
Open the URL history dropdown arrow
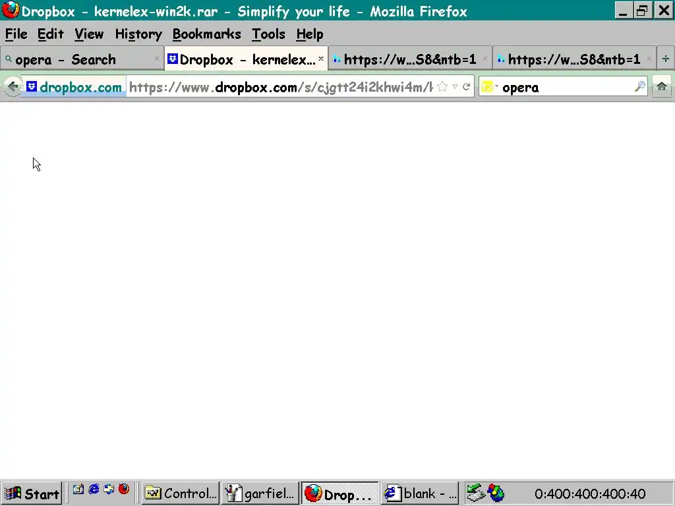455,87
